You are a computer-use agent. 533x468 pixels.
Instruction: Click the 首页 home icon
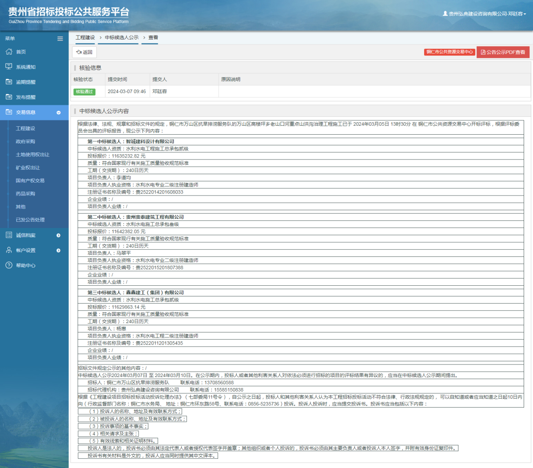point(9,52)
